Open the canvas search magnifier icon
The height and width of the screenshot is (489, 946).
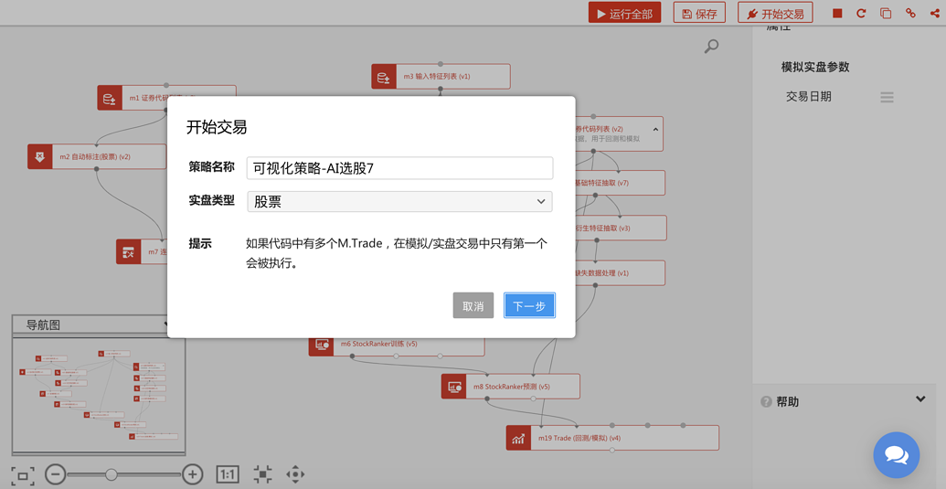(x=711, y=47)
